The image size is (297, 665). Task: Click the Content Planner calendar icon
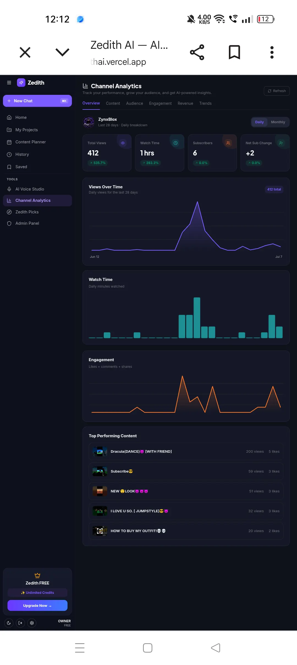coord(9,142)
